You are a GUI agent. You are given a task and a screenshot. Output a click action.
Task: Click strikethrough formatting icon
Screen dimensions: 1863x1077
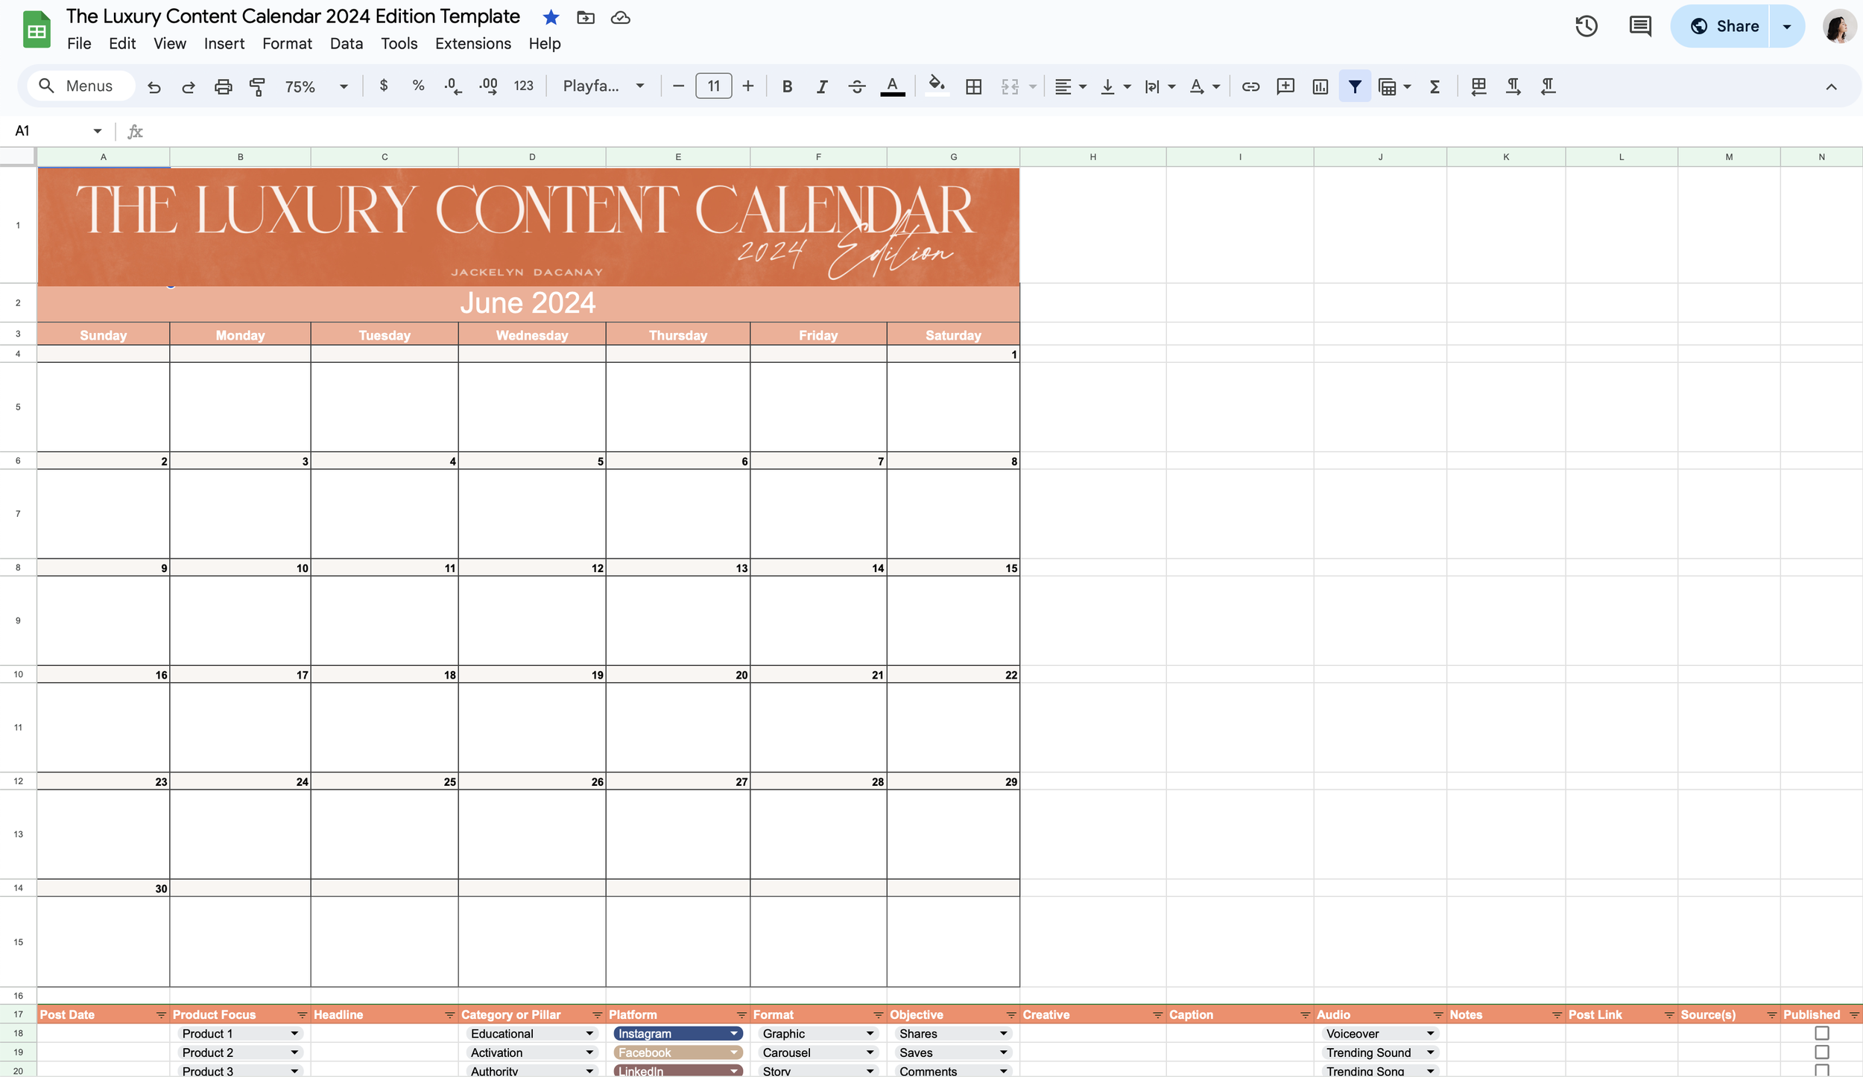tap(857, 86)
